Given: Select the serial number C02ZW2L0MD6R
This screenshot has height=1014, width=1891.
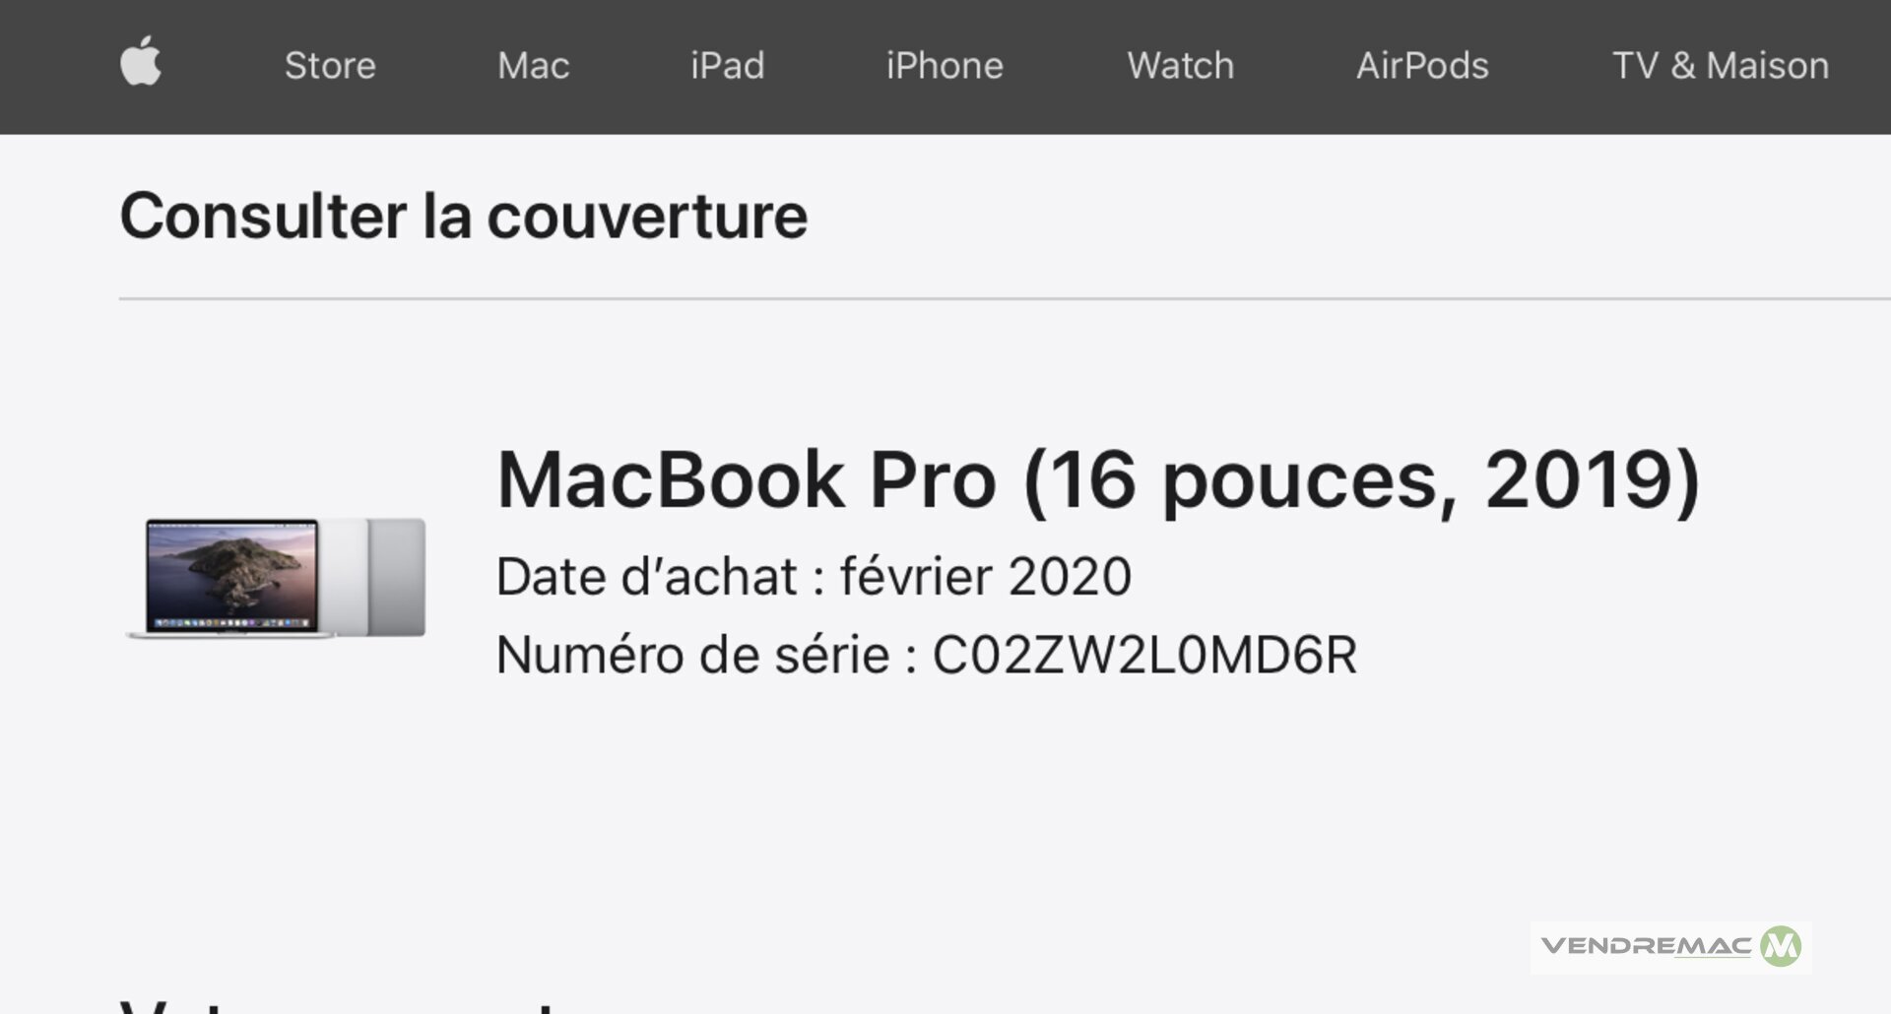Looking at the screenshot, I should (1144, 655).
